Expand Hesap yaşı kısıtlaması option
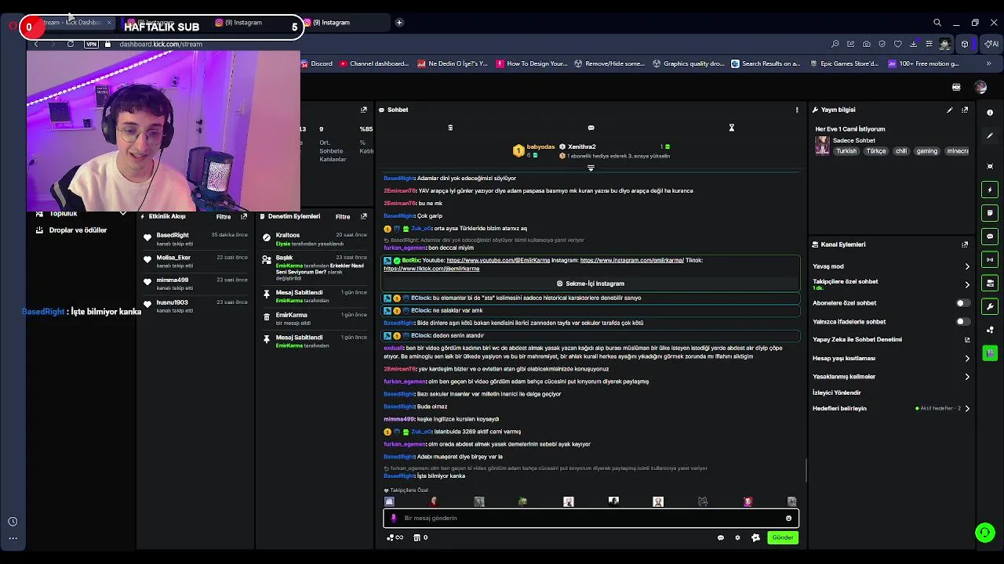The width and height of the screenshot is (1004, 564). coord(966,358)
